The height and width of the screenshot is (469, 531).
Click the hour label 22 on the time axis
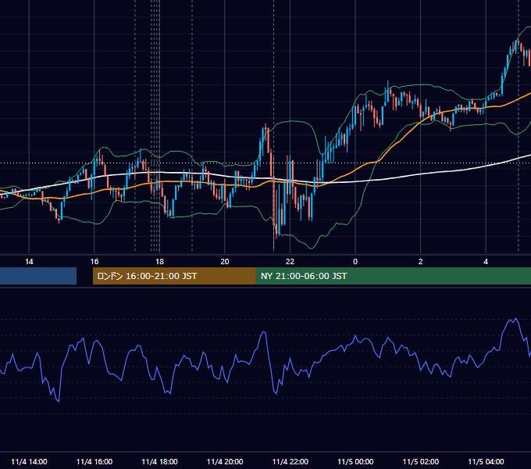(x=290, y=262)
